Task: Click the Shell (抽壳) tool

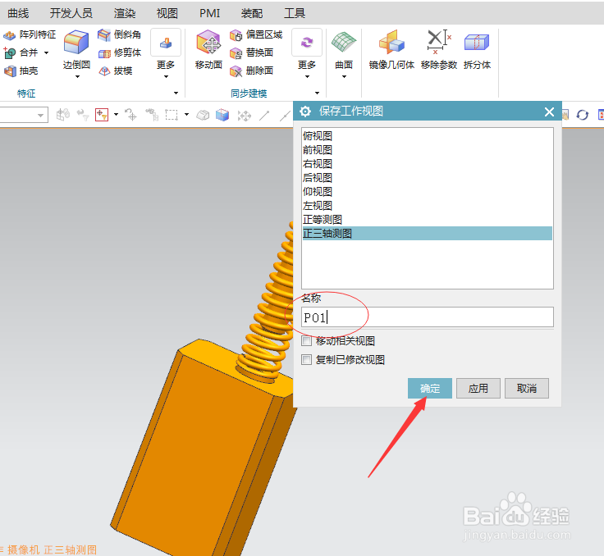Action: [x=21, y=71]
